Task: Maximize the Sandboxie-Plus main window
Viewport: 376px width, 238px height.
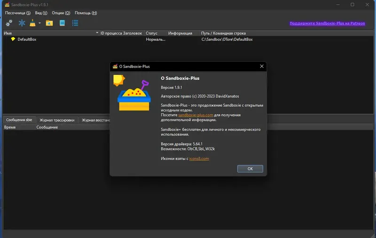Action: point(352,5)
